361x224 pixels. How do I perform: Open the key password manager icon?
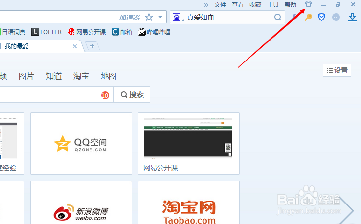point(308,17)
